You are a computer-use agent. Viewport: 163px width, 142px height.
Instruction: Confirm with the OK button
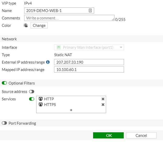pos(108,135)
